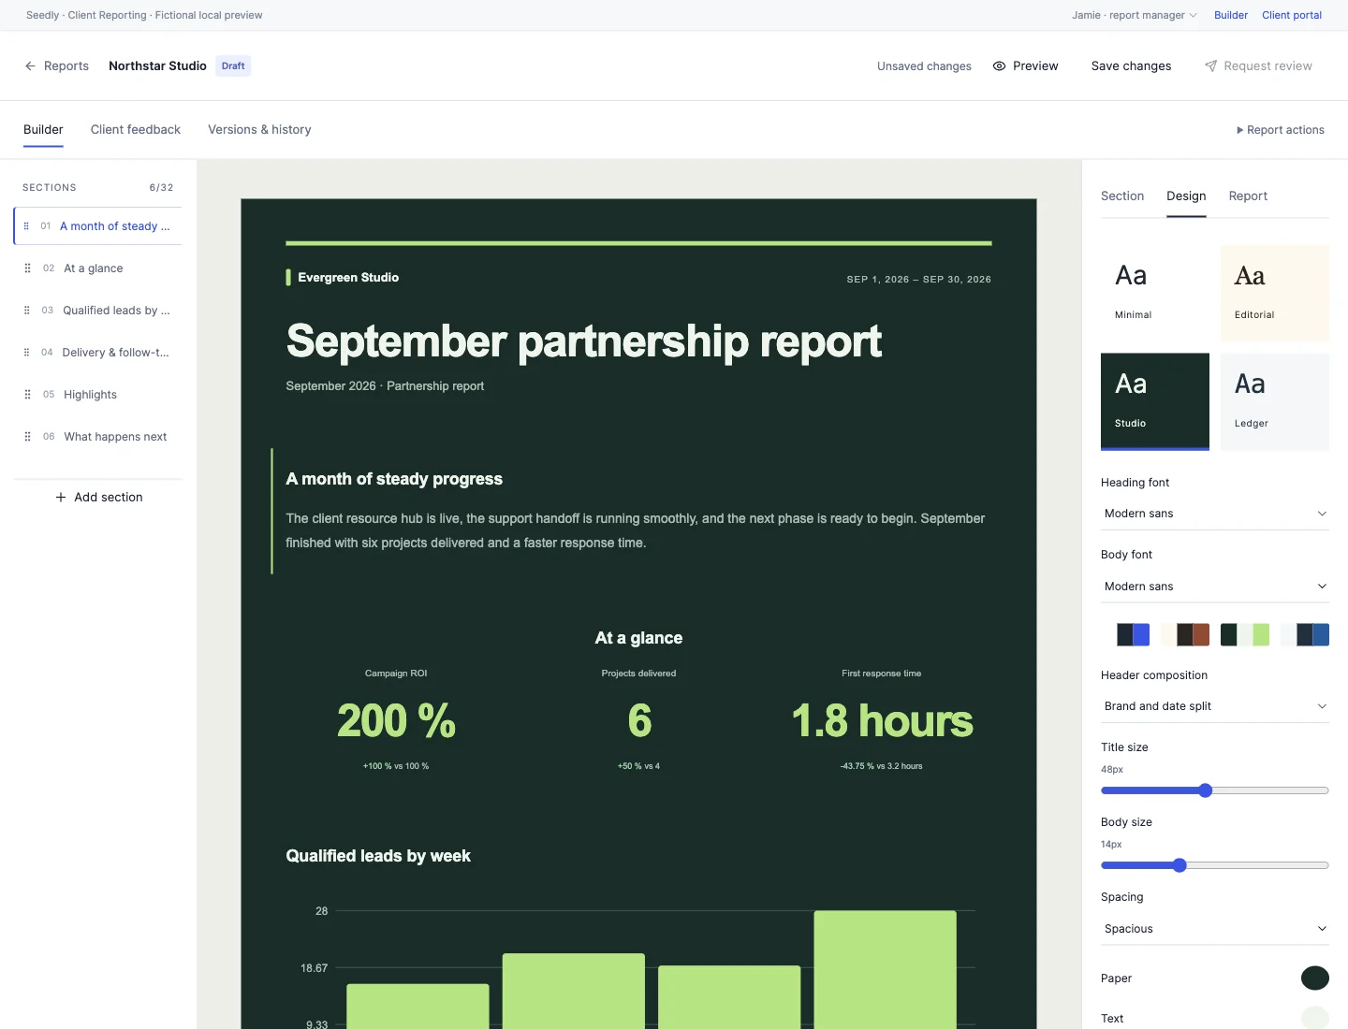Click drag handle of Highlights section

[x=27, y=395]
